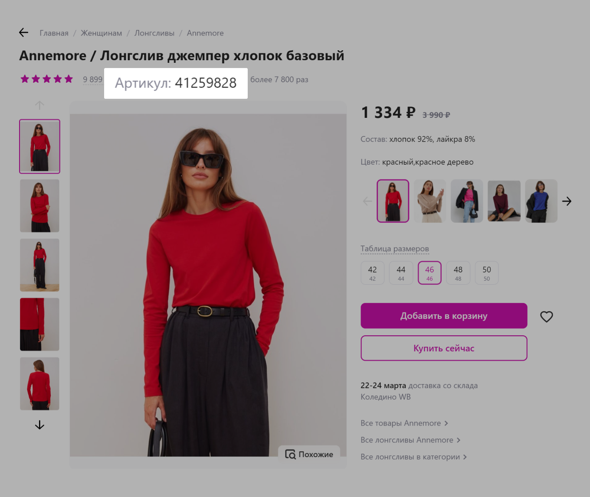Open the Таблица размеров size chart

click(394, 248)
